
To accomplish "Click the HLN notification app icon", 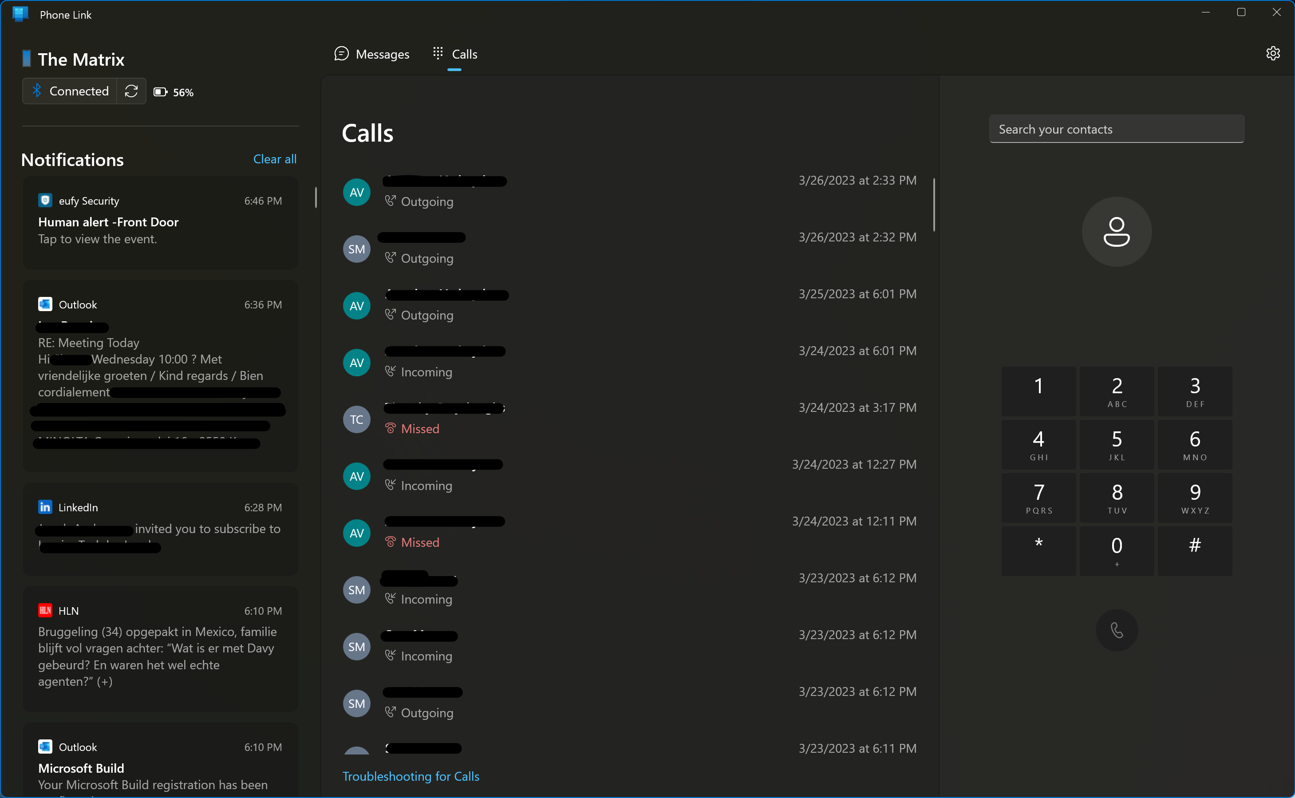I will 45,611.
